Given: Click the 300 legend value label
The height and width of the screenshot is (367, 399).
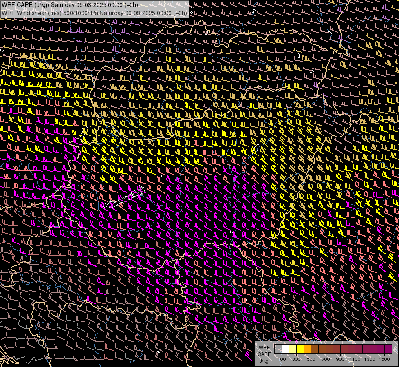Looking at the screenshot, I should point(296,359).
